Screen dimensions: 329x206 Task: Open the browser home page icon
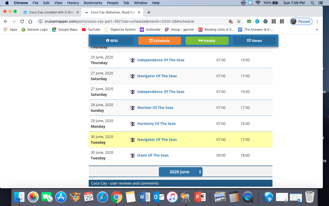(x=30, y=21)
